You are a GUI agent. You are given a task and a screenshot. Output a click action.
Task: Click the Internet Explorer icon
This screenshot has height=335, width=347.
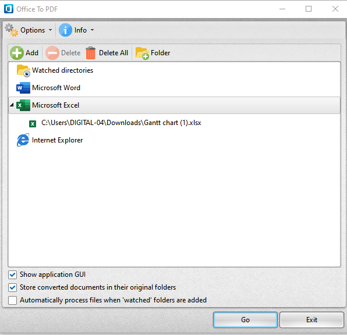[x=23, y=140]
